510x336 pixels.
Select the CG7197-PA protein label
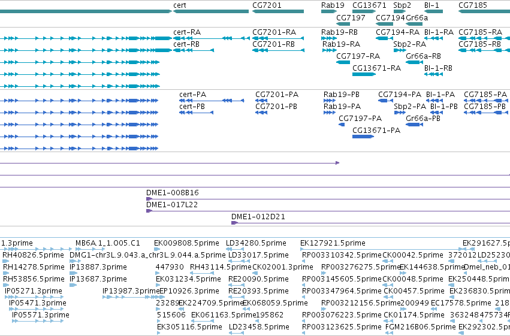360,118
